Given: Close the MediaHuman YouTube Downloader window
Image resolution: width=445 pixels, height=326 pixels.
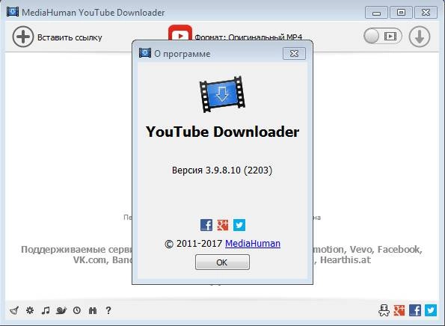Looking at the screenshot, I should pyautogui.click(x=426, y=13).
